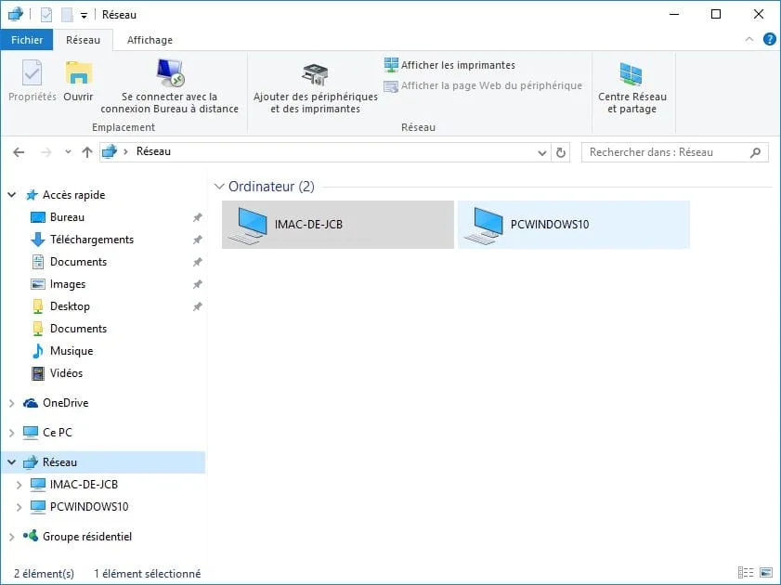
Task: Expand IMAC-DE-JCB in the tree
Action: click(19, 485)
